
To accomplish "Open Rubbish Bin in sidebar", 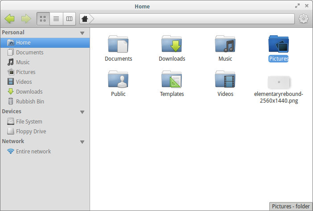I will [30, 102].
